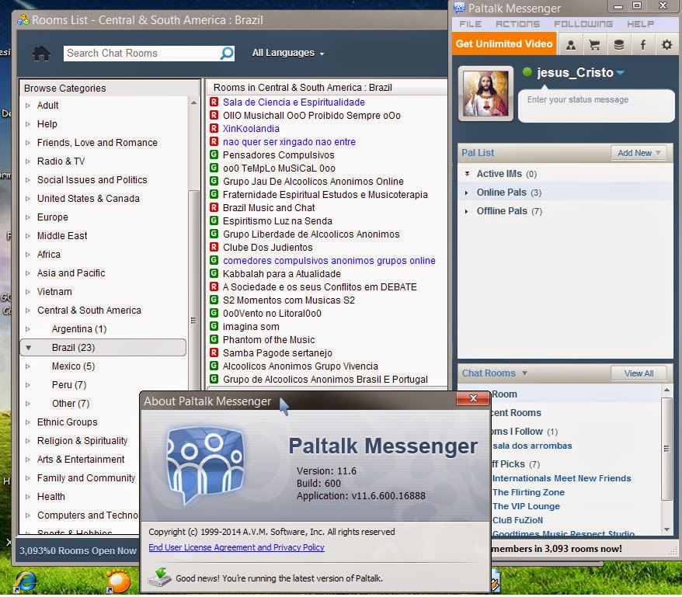
Task: Expand the Religion & Spirituality category
Action: coord(28,440)
